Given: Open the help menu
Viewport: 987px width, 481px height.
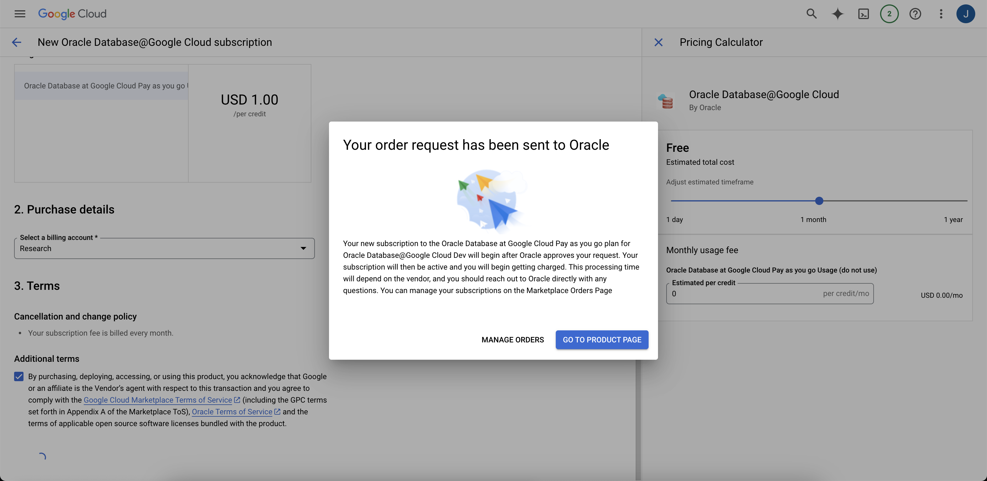Looking at the screenshot, I should (916, 14).
